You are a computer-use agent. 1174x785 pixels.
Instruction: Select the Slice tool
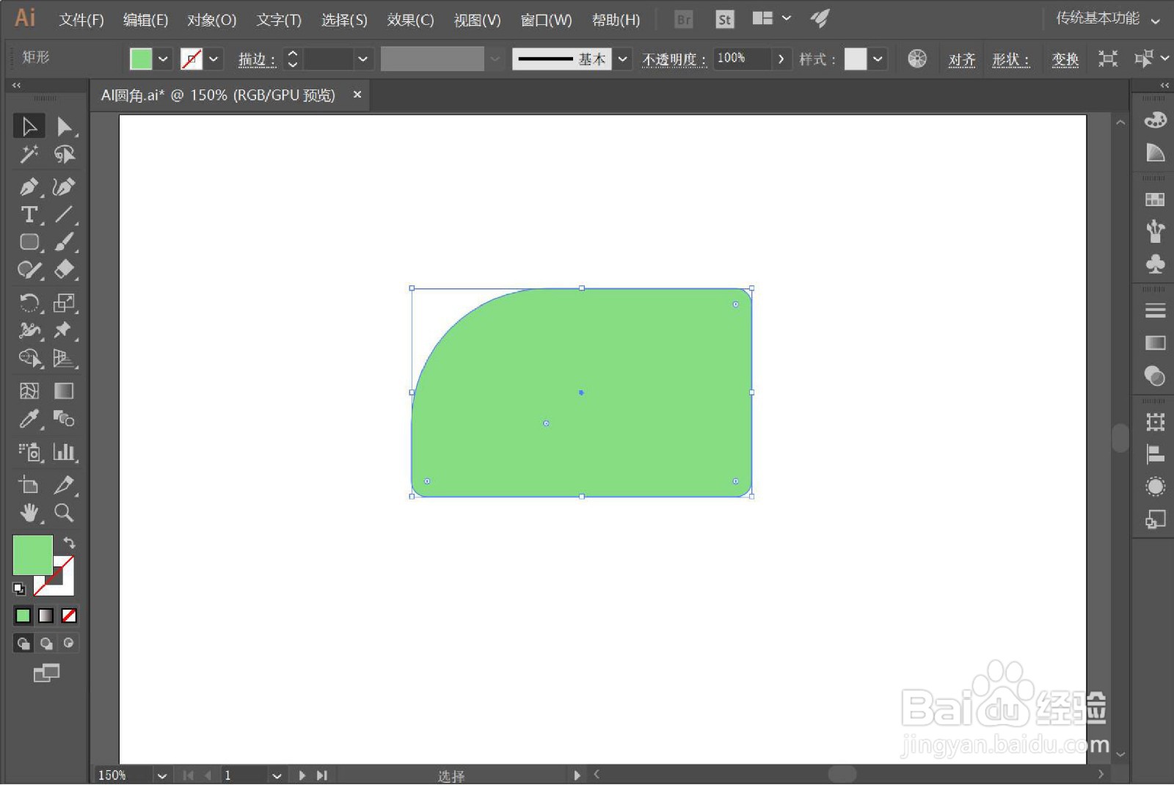pos(65,484)
